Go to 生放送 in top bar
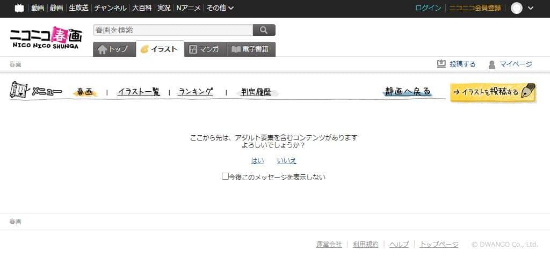 click(x=78, y=8)
